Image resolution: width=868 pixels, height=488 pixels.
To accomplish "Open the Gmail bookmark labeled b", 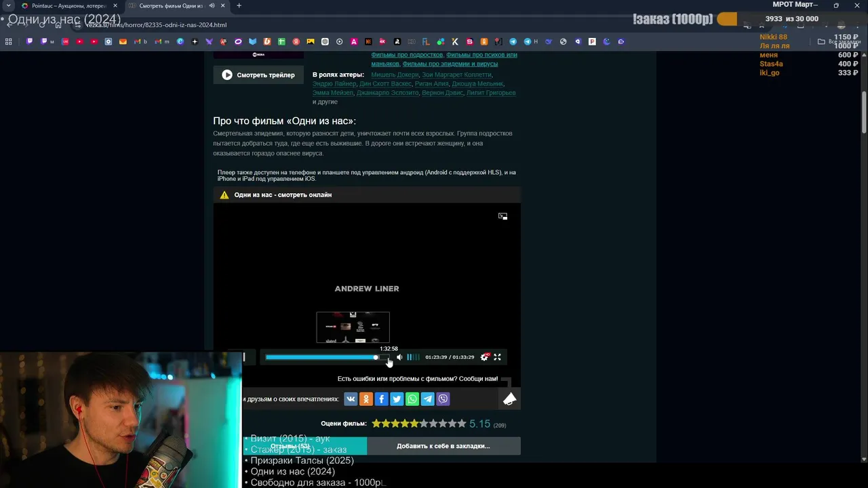I will (140, 41).
